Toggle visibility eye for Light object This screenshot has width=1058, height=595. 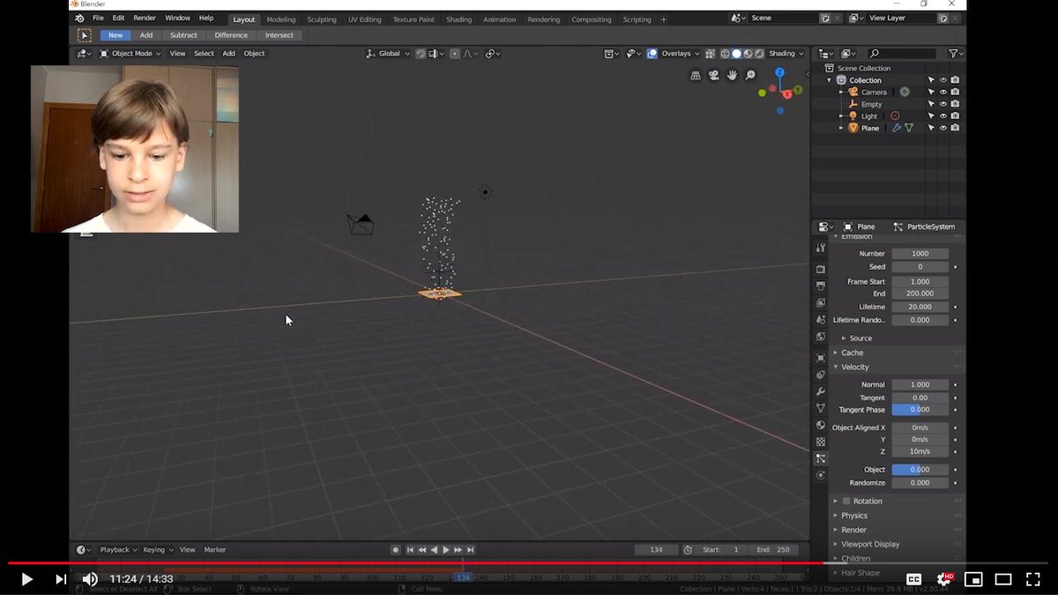point(943,116)
